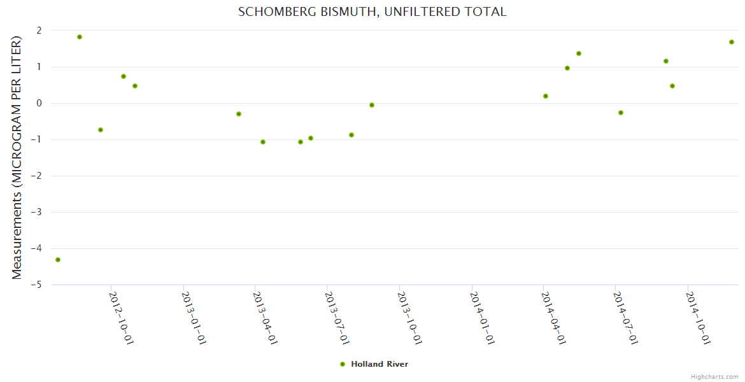Click the data point just right of 2014-07-01

[x=621, y=113]
